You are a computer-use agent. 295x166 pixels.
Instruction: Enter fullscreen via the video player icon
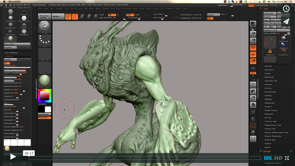[287, 158]
